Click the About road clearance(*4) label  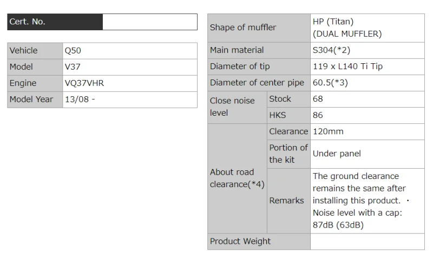pyautogui.click(x=237, y=178)
